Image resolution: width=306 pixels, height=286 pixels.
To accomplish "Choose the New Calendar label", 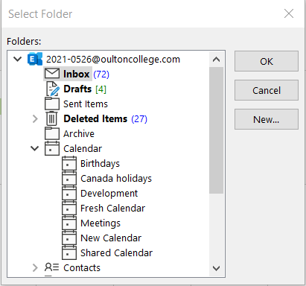I will [x=111, y=238].
